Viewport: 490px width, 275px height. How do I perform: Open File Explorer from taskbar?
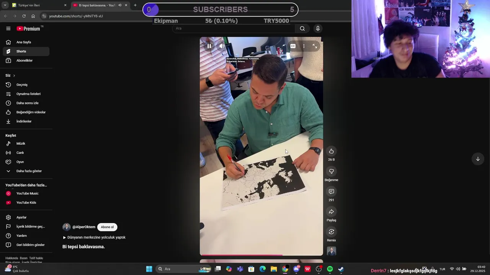click(274, 269)
